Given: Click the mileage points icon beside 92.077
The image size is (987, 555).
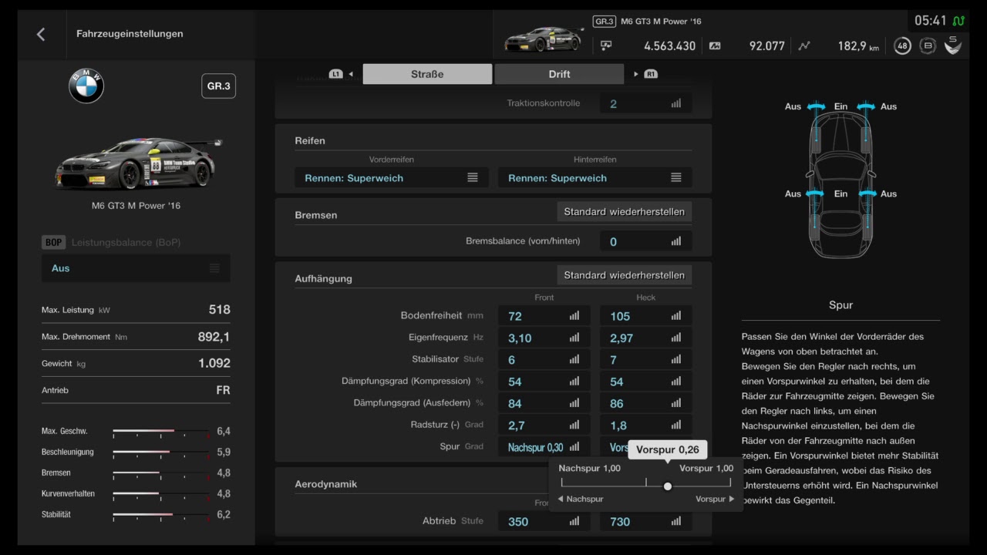Looking at the screenshot, I should pyautogui.click(x=715, y=45).
